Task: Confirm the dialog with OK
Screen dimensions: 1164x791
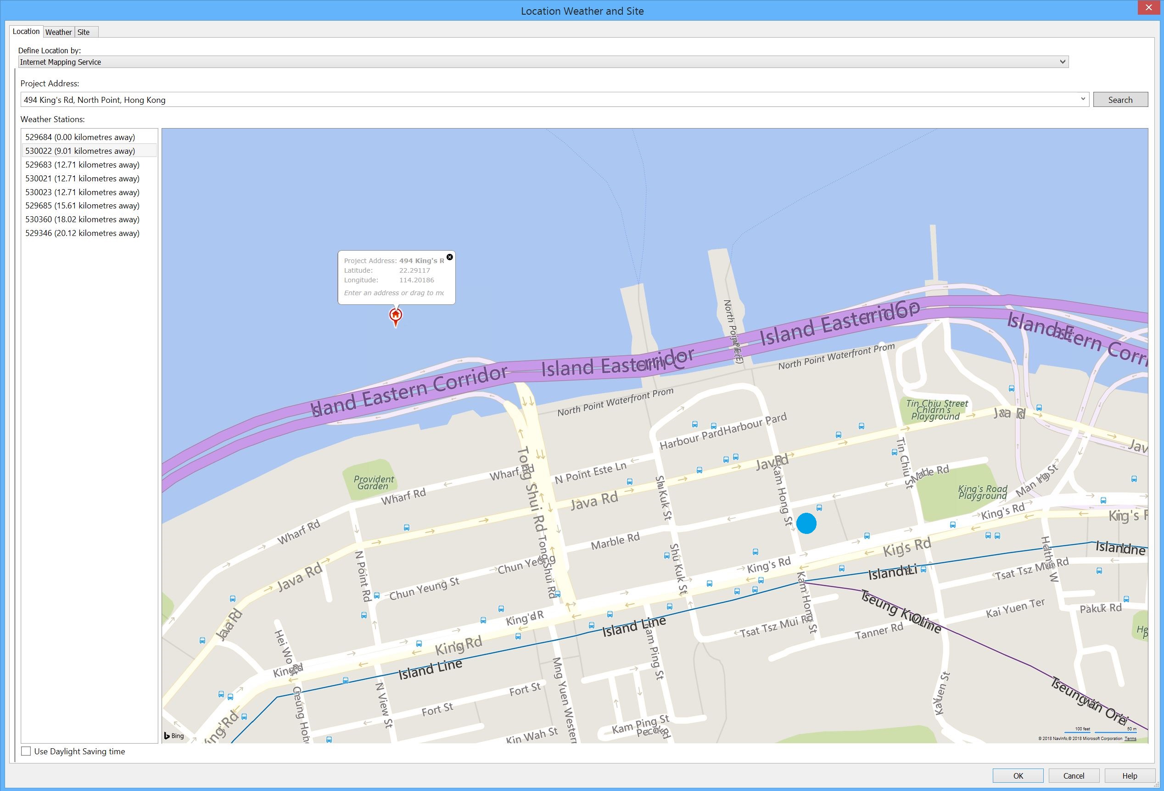Action: coord(1018,775)
